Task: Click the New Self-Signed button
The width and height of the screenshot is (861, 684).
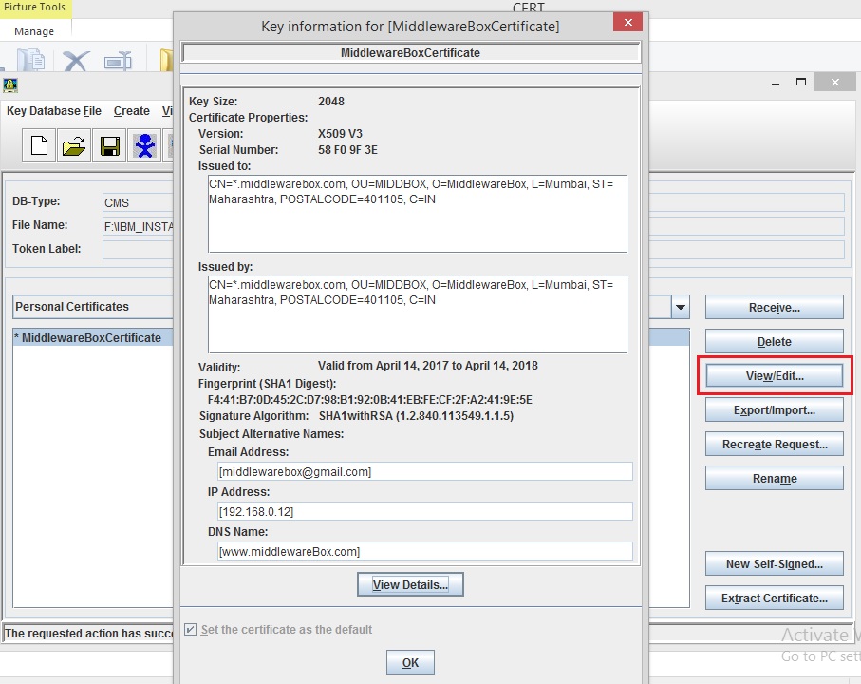Action: click(774, 563)
